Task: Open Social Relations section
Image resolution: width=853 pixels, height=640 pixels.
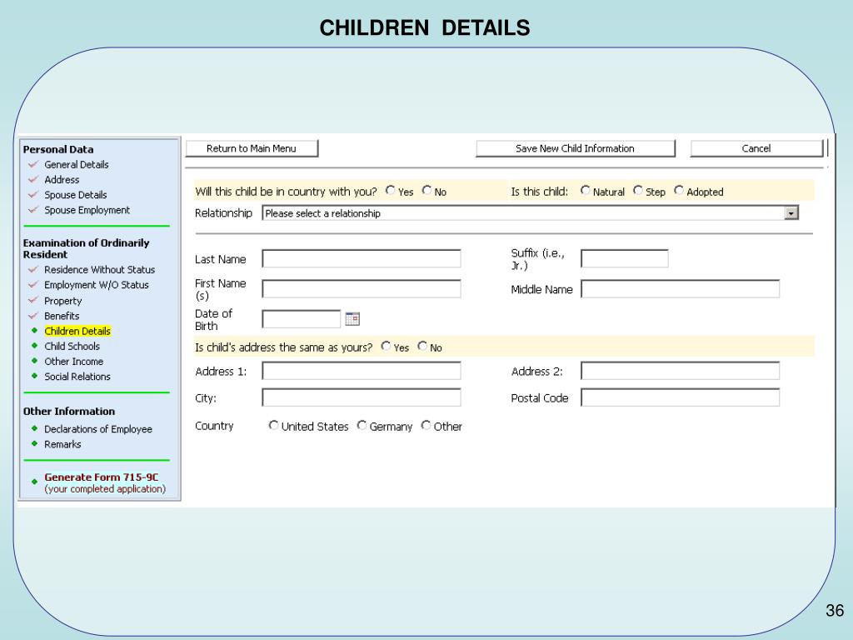Action: [77, 377]
